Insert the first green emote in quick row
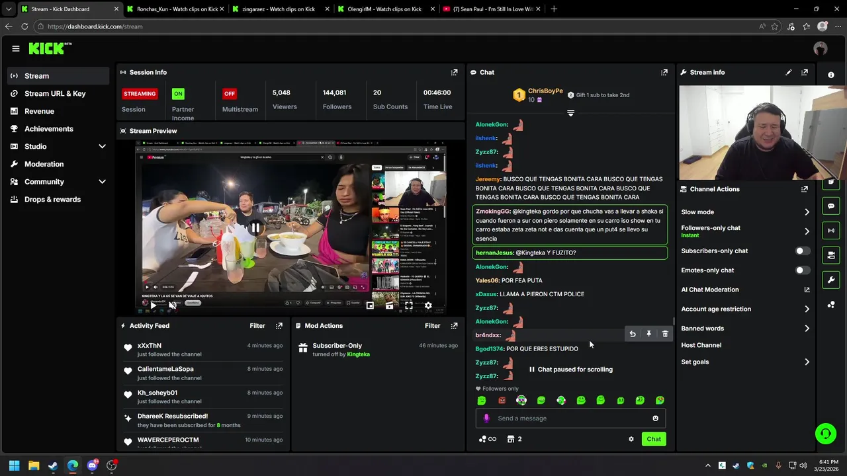 [x=482, y=401]
